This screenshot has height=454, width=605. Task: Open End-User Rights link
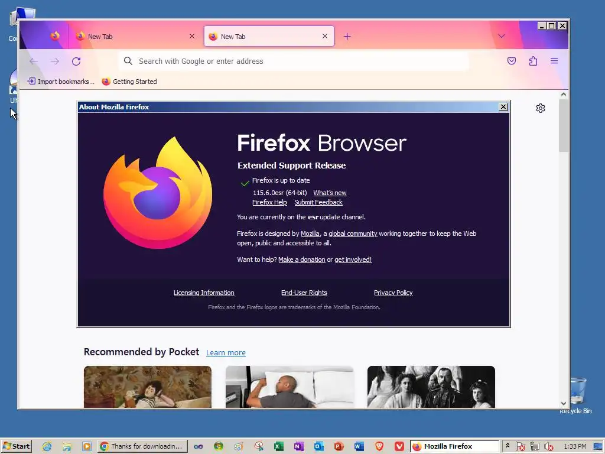[304, 293]
